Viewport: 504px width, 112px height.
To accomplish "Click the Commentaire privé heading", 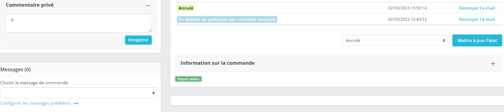I will pyautogui.click(x=30, y=5).
